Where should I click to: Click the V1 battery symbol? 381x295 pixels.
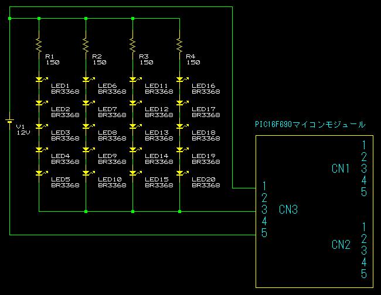pyautogui.click(x=10, y=121)
